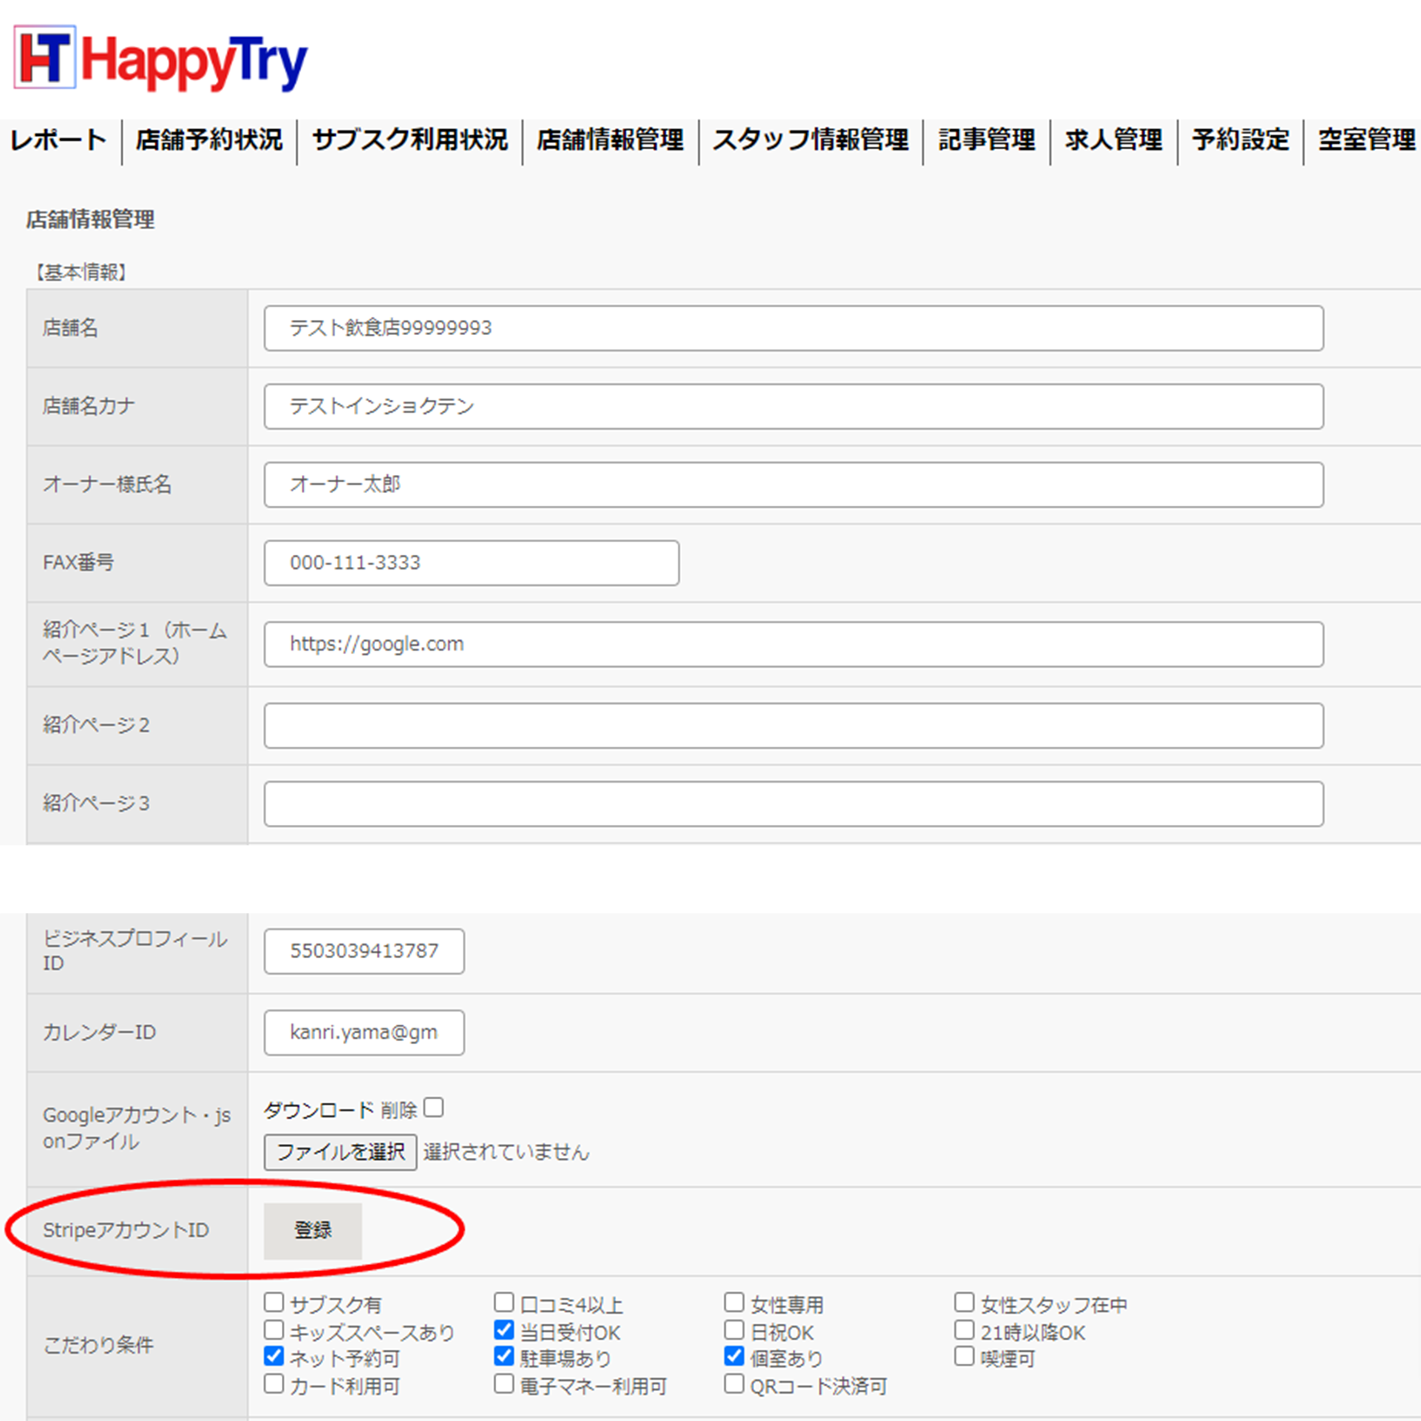The image size is (1421, 1421).
Task: Click the ダウンロード link
Action: (318, 1109)
